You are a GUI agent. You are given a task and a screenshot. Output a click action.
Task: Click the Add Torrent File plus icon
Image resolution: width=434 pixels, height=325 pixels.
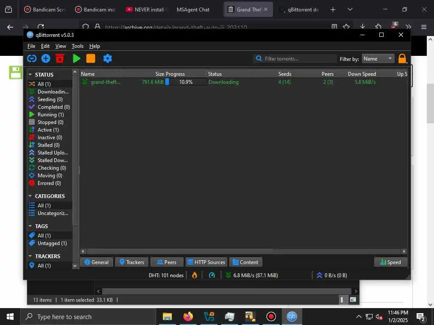46,58
